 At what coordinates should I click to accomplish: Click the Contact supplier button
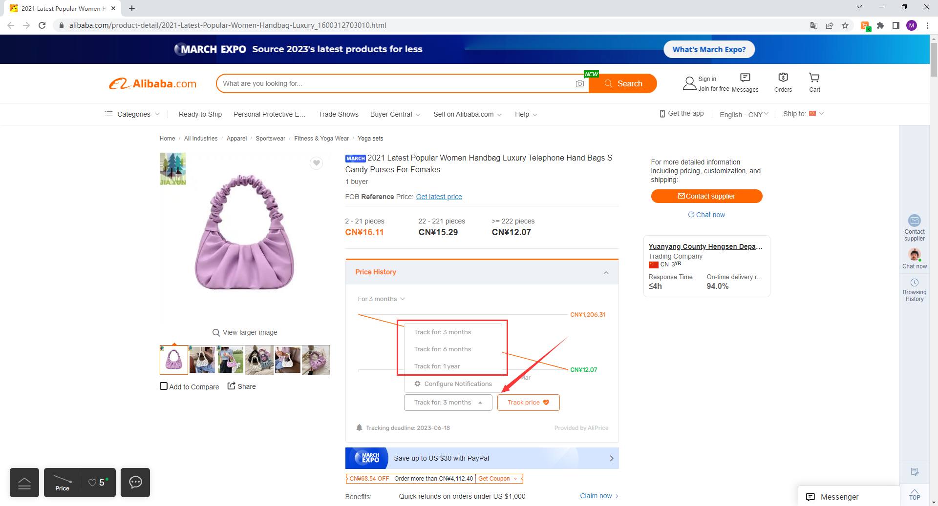[x=706, y=196]
